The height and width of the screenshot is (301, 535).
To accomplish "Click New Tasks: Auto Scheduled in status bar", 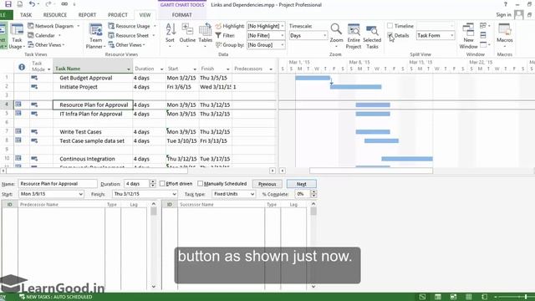I will pos(56,297).
